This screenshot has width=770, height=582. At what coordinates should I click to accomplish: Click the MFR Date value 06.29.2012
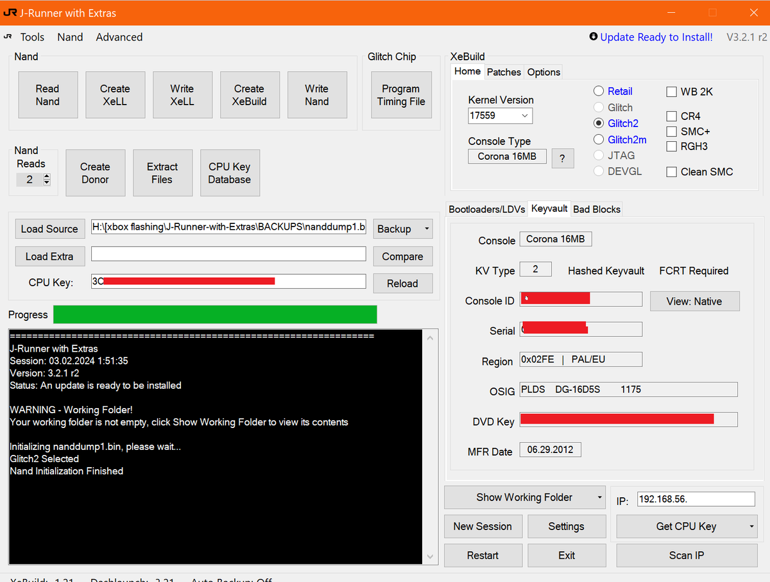[551, 449]
